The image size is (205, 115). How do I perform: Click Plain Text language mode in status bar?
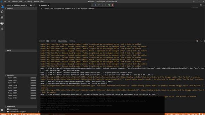pyautogui.click(x=194, y=114)
